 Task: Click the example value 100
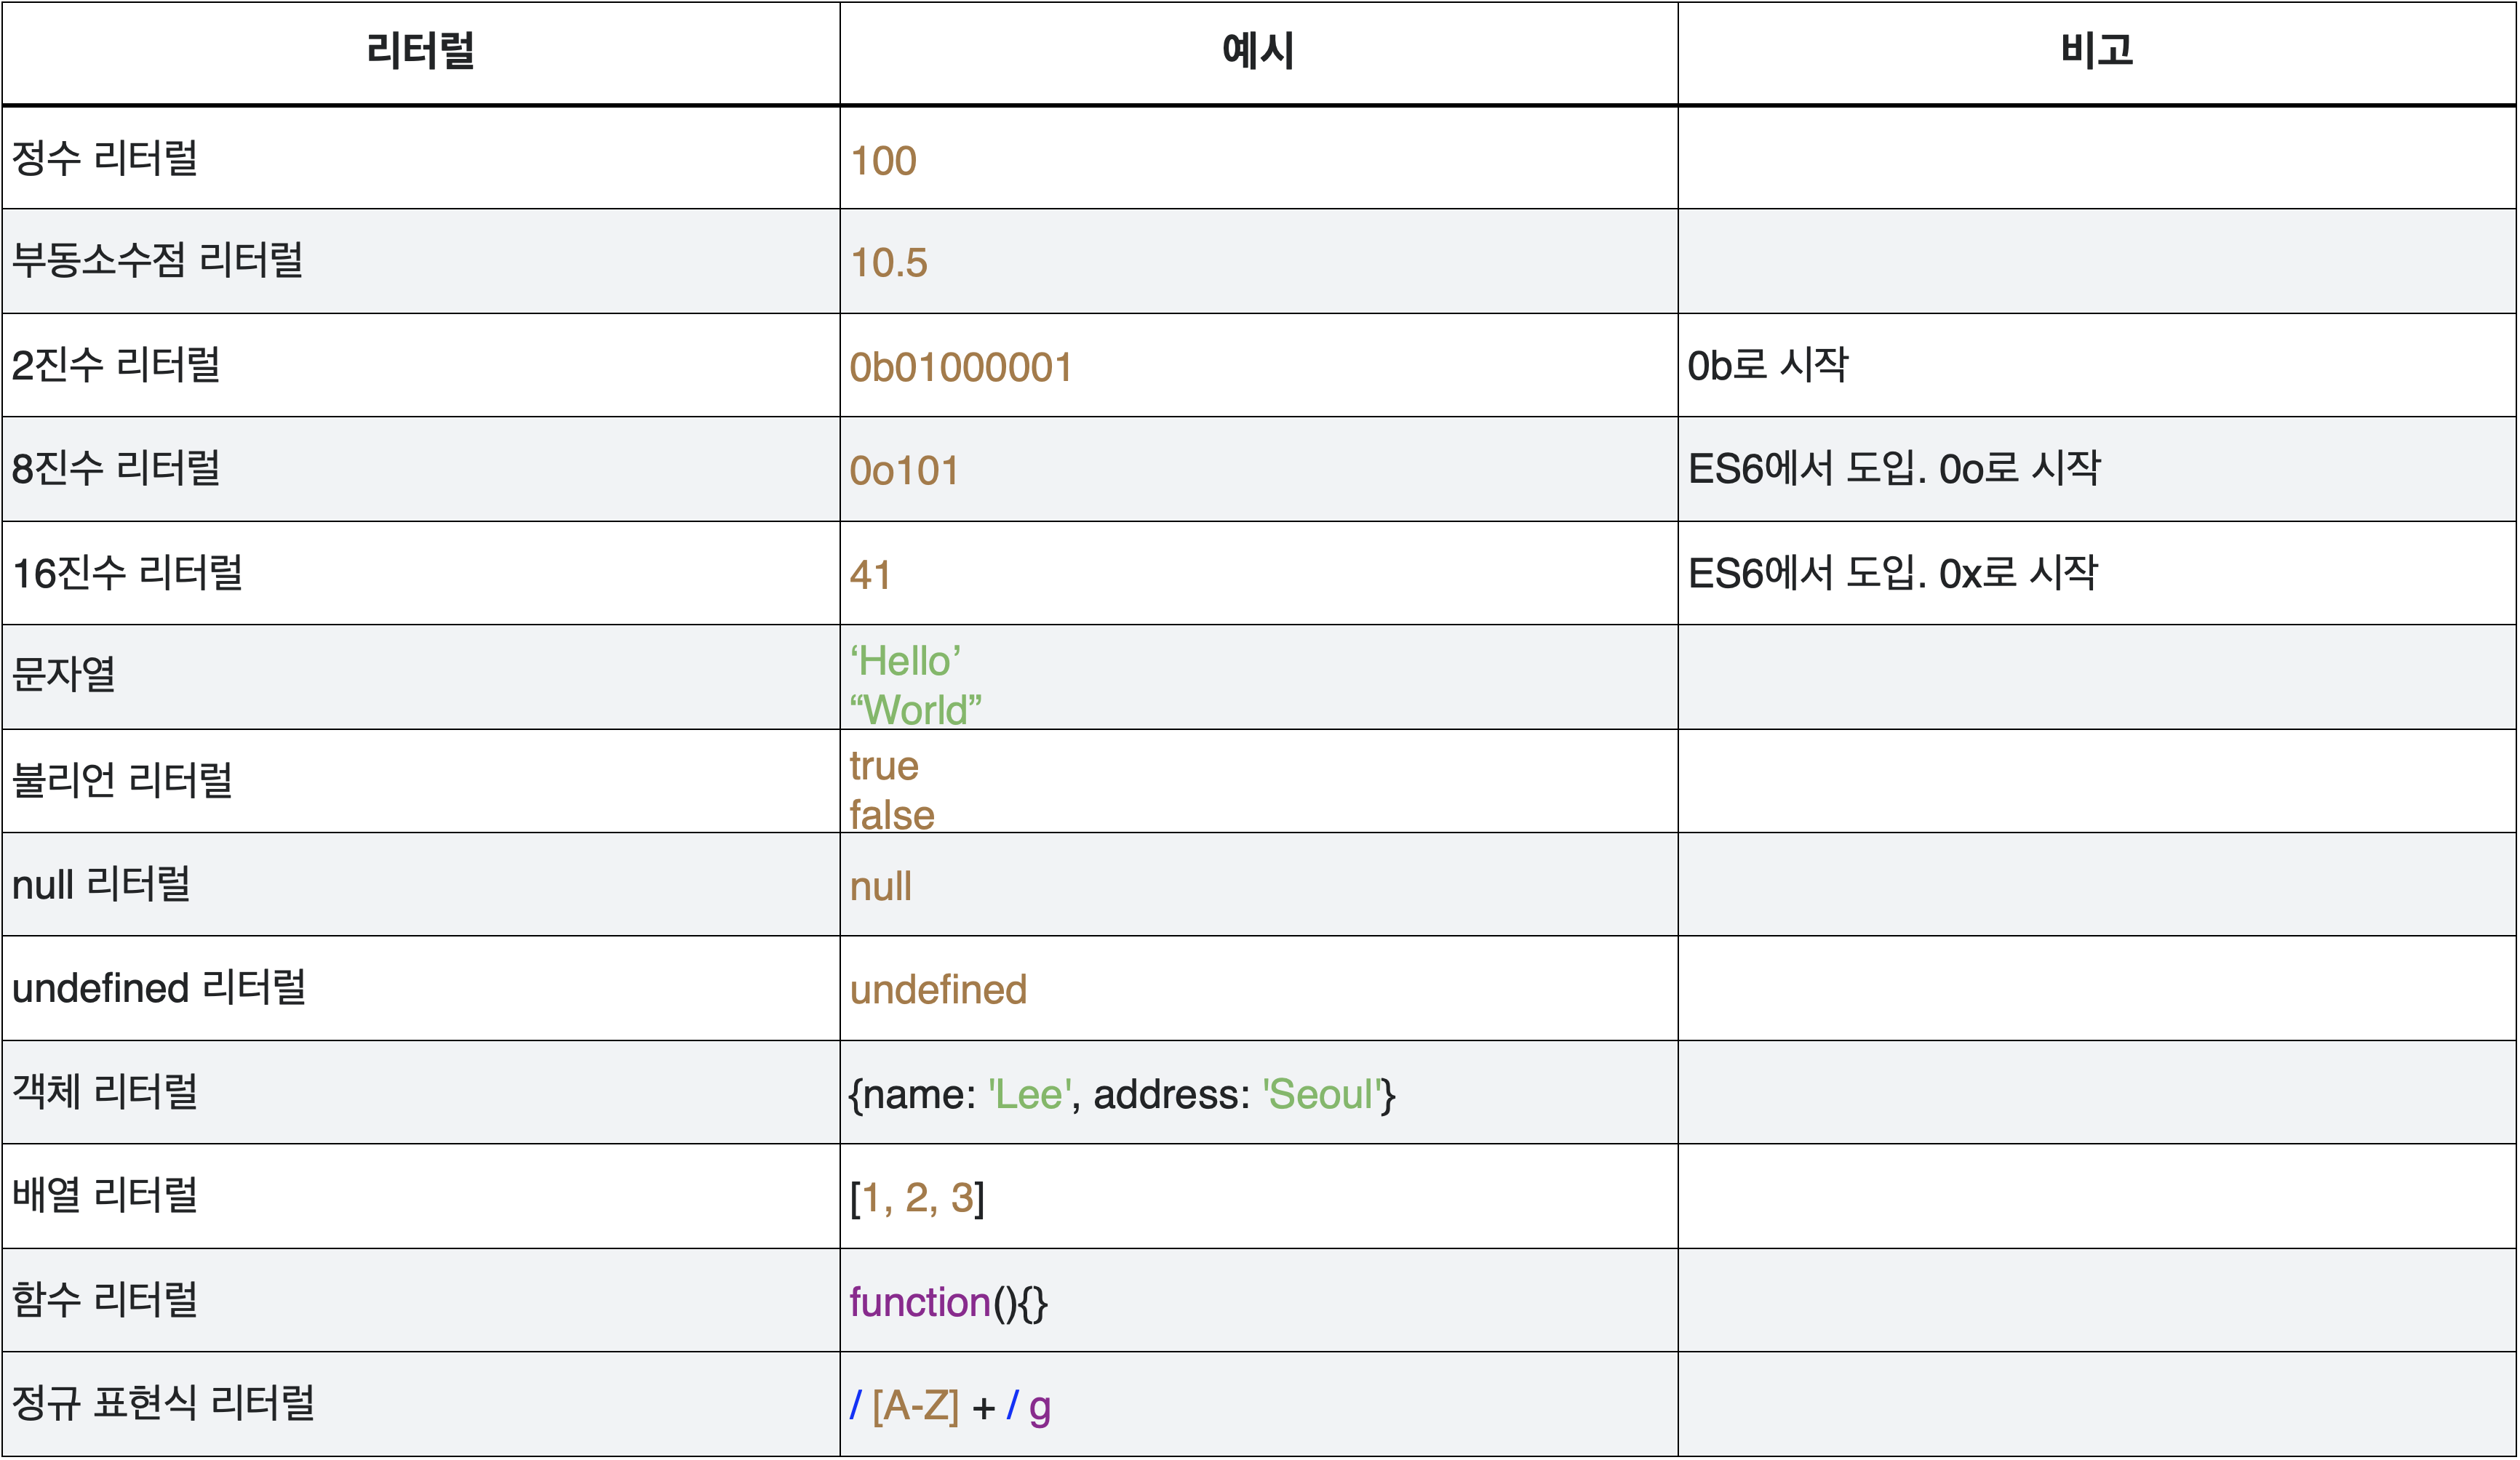point(883,161)
